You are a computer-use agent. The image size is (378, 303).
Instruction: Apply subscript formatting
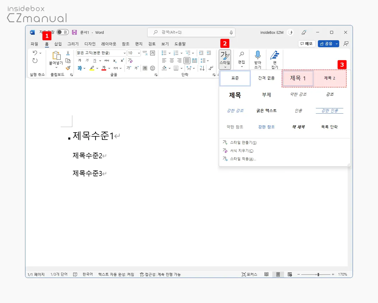(x=115, y=61)
